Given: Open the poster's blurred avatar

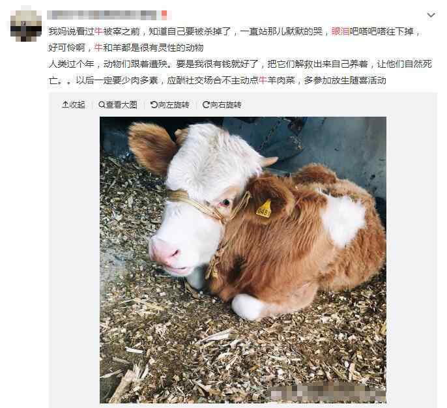Looking at the screenshot, I should point(26,25).
